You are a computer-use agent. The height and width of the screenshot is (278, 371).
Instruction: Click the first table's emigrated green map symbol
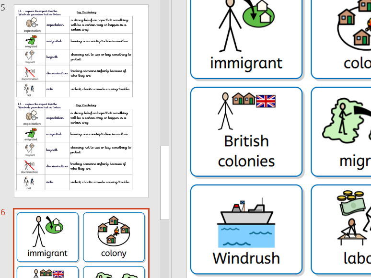(x=32, y=40)
